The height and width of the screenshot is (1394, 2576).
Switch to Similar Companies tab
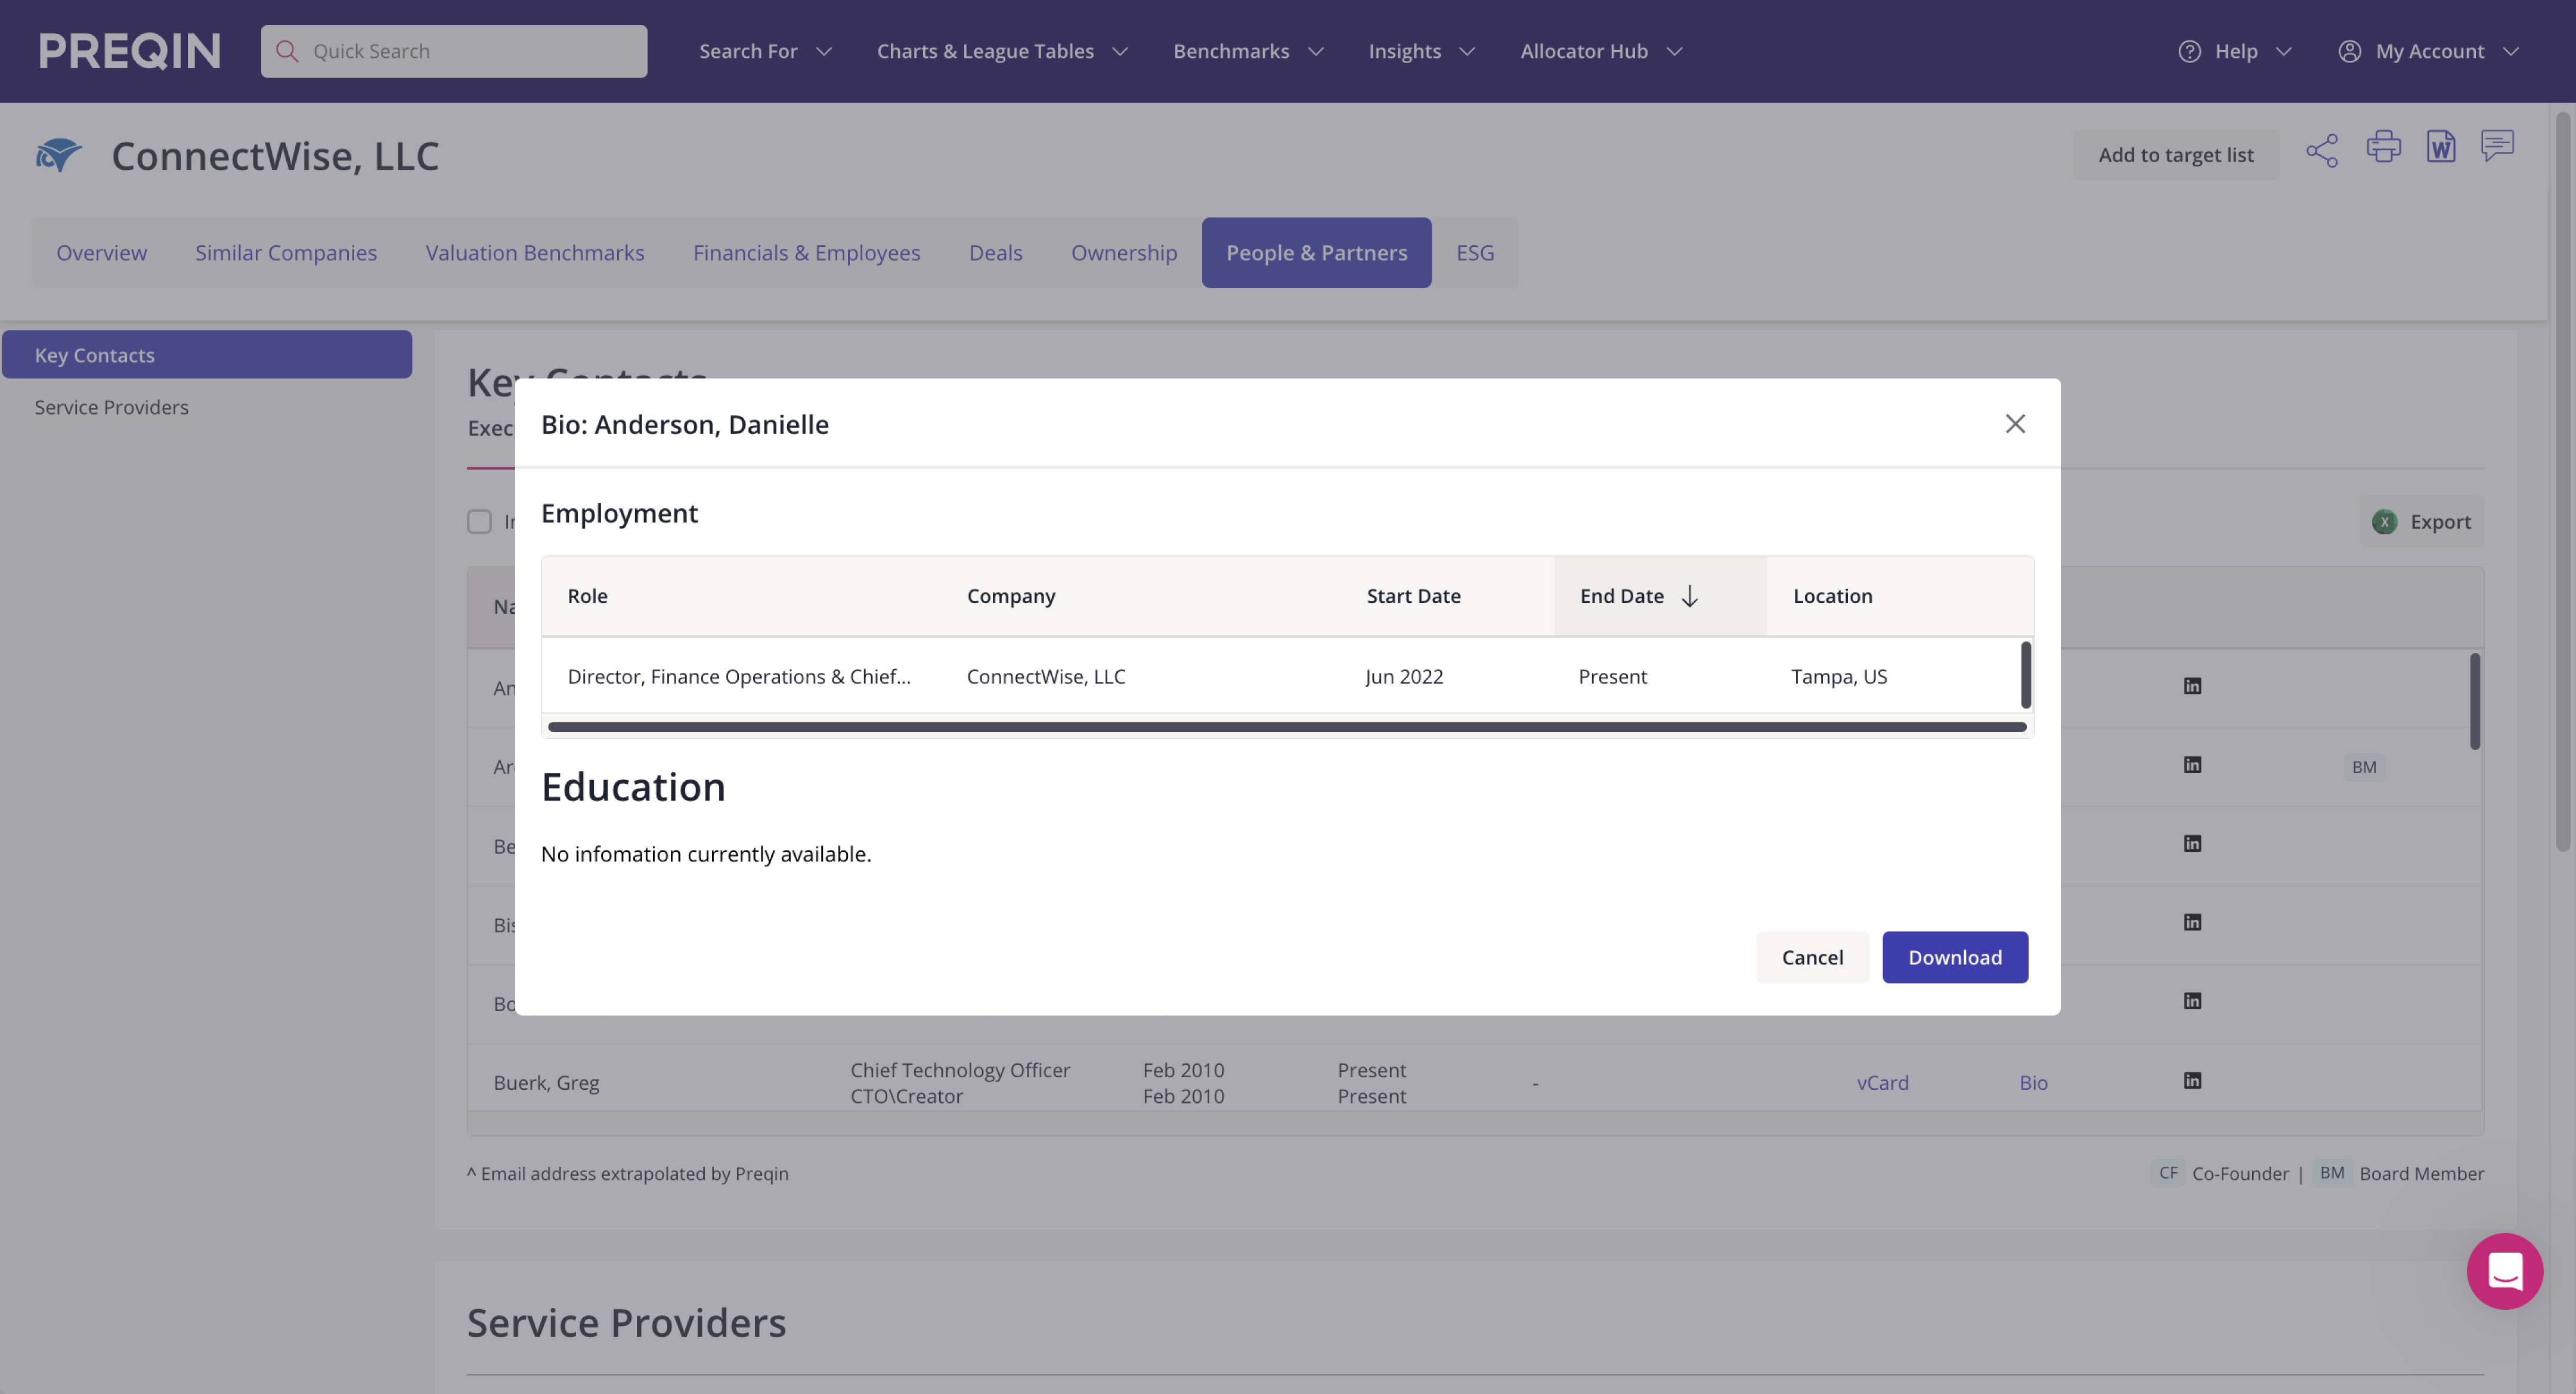tap(286, 253)
